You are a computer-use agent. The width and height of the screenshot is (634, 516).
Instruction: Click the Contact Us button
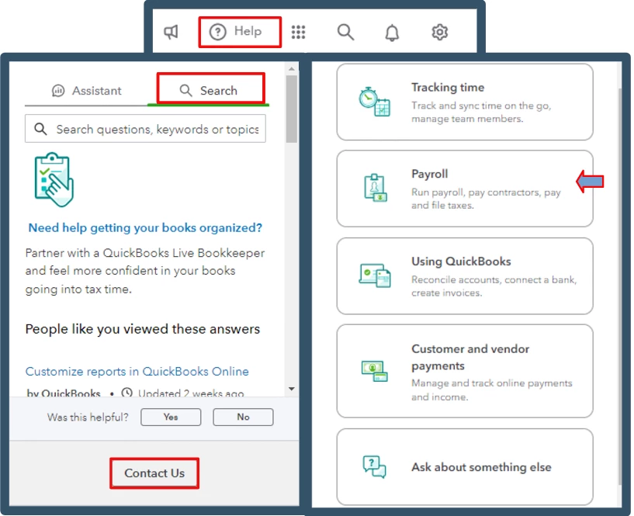(154, 473)
